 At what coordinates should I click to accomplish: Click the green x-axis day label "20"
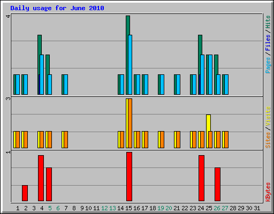click(169, 208)
